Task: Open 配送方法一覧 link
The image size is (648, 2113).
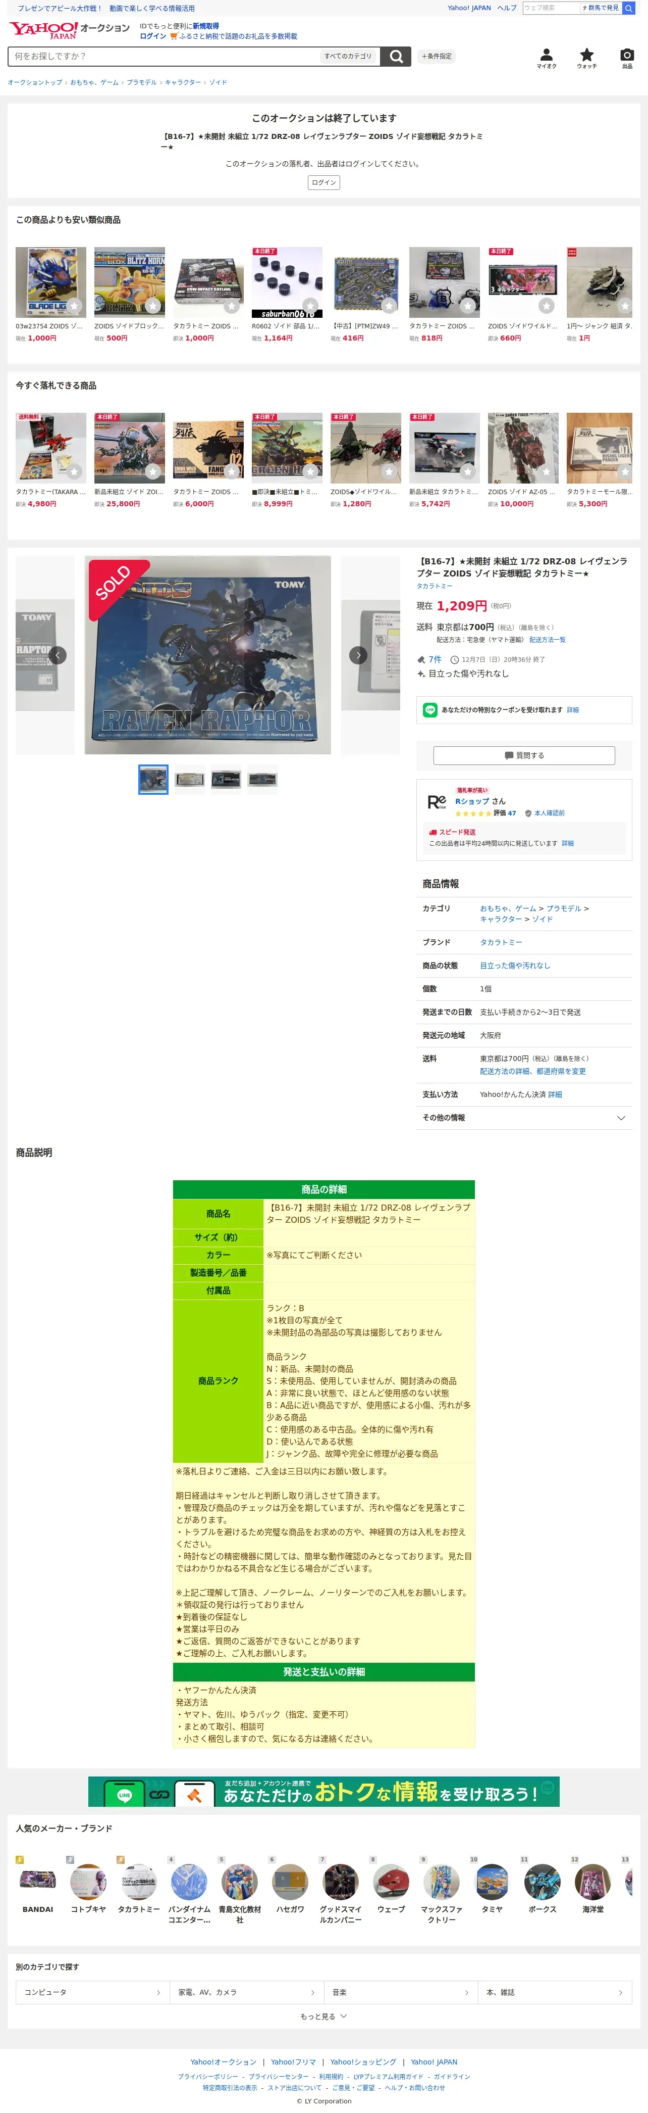Action: pos(547,640)
